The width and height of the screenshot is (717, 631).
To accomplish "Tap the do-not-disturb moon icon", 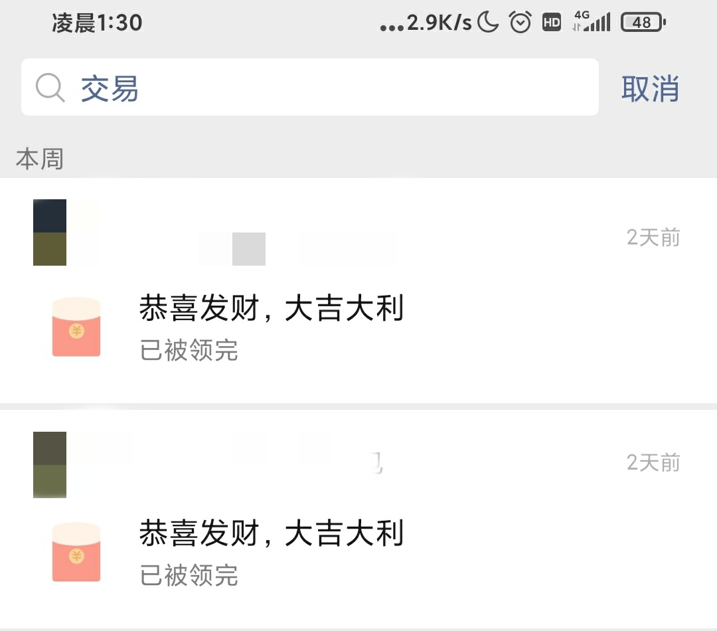I will point(488,22).
